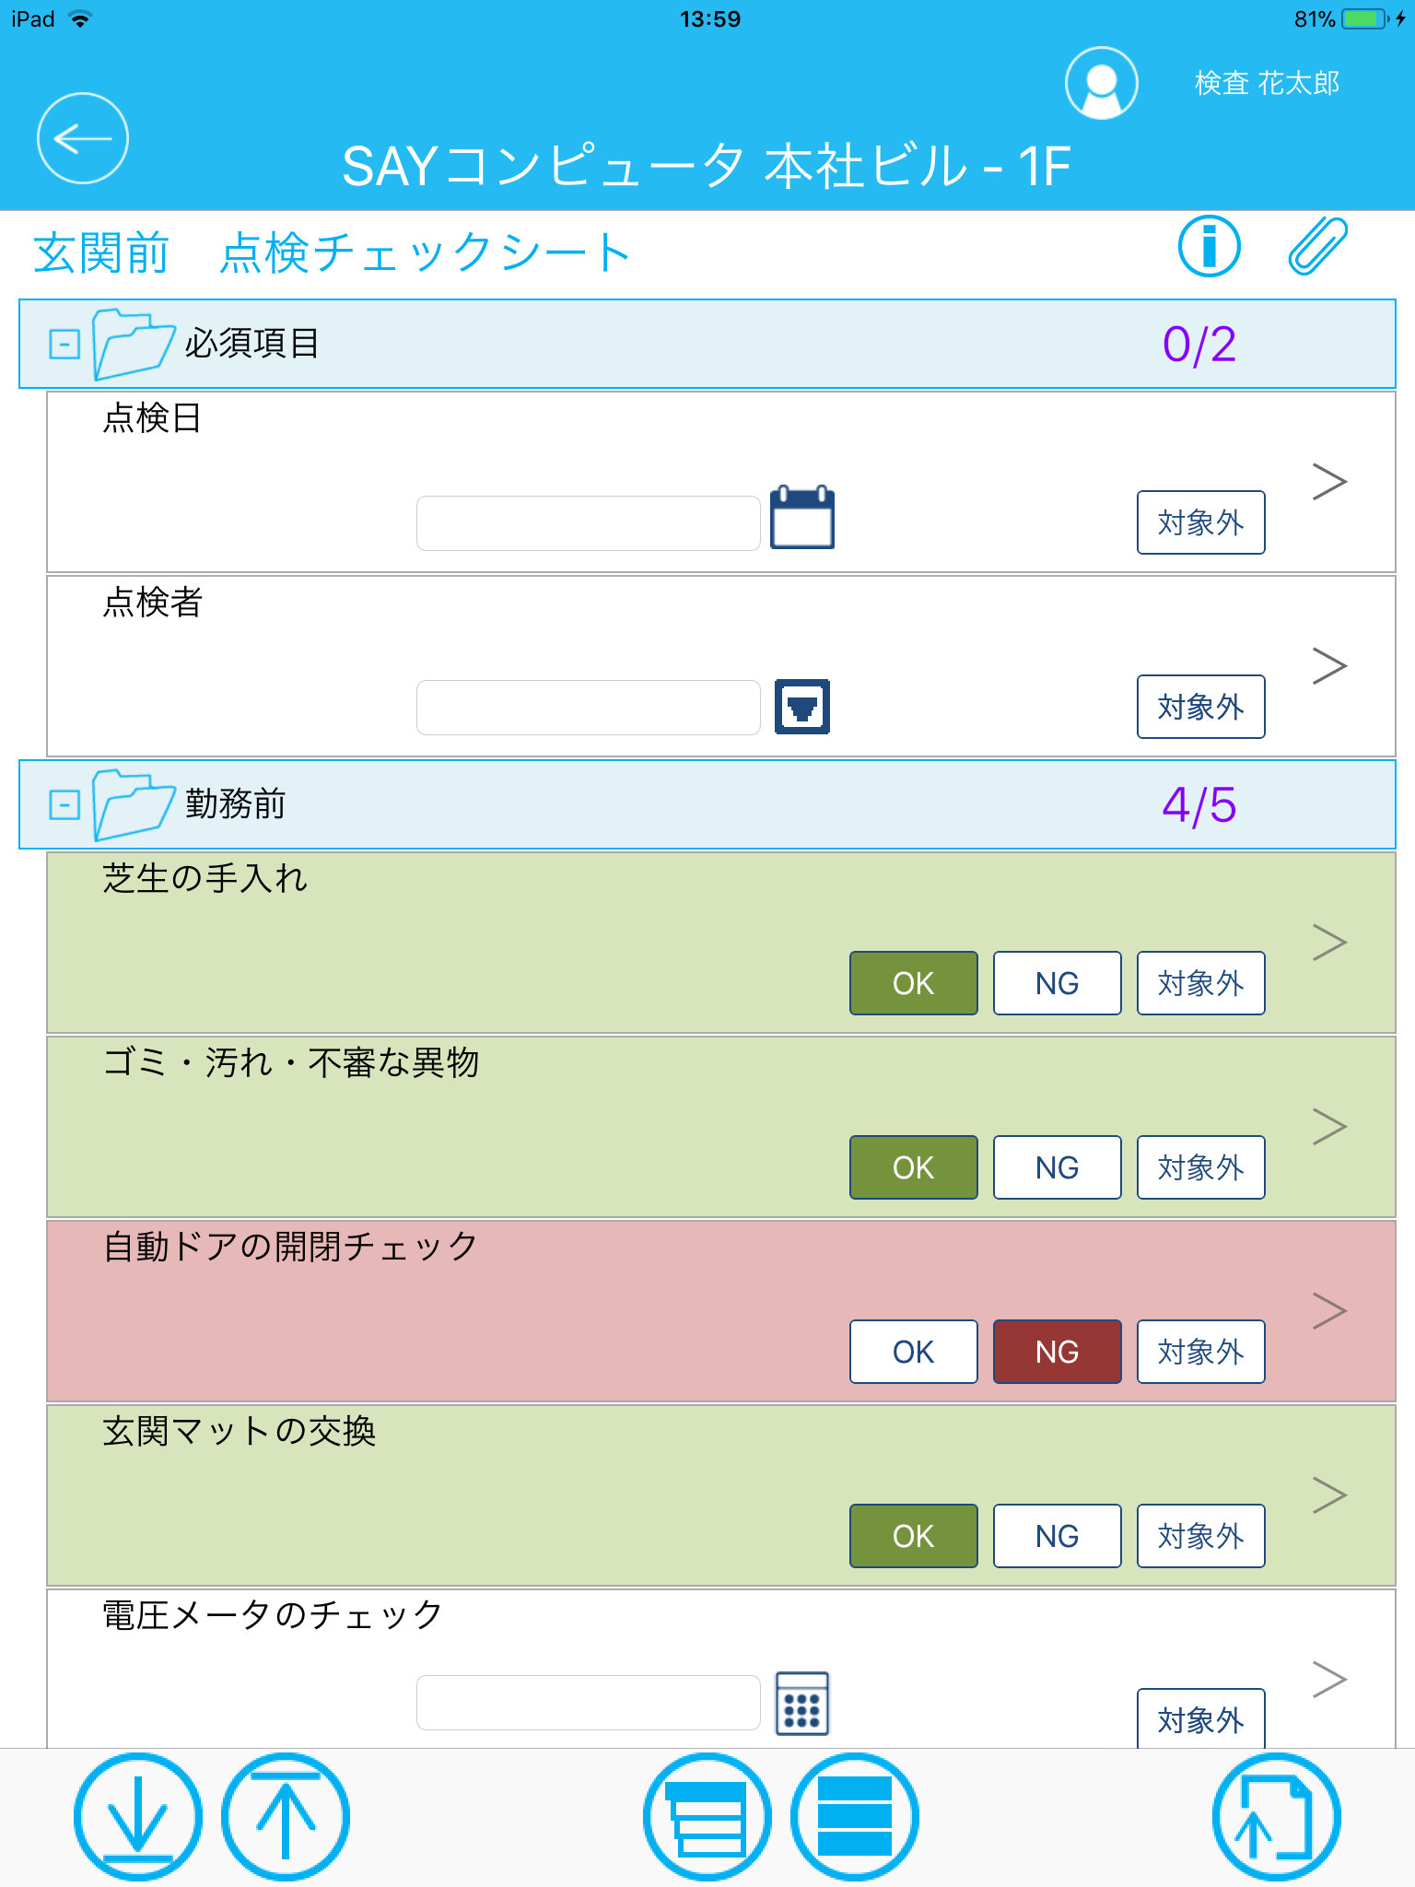Collapse the 必須項目 folder section
Image resolution: width=1415 pixels, height=1887 pixels.
pos(64,345)
